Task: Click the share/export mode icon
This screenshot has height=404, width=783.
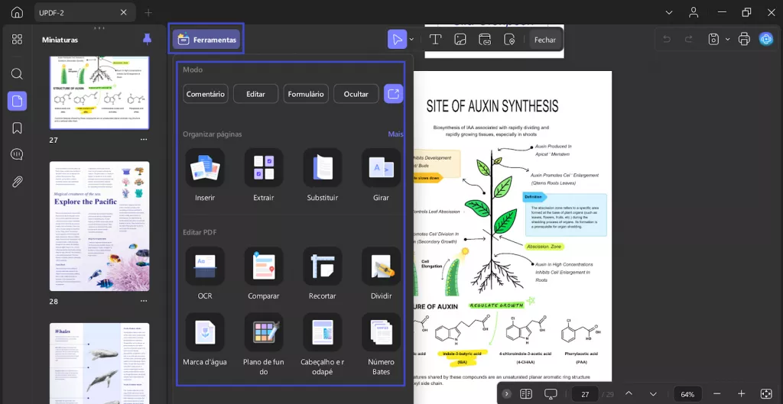Action: [394, 94]
